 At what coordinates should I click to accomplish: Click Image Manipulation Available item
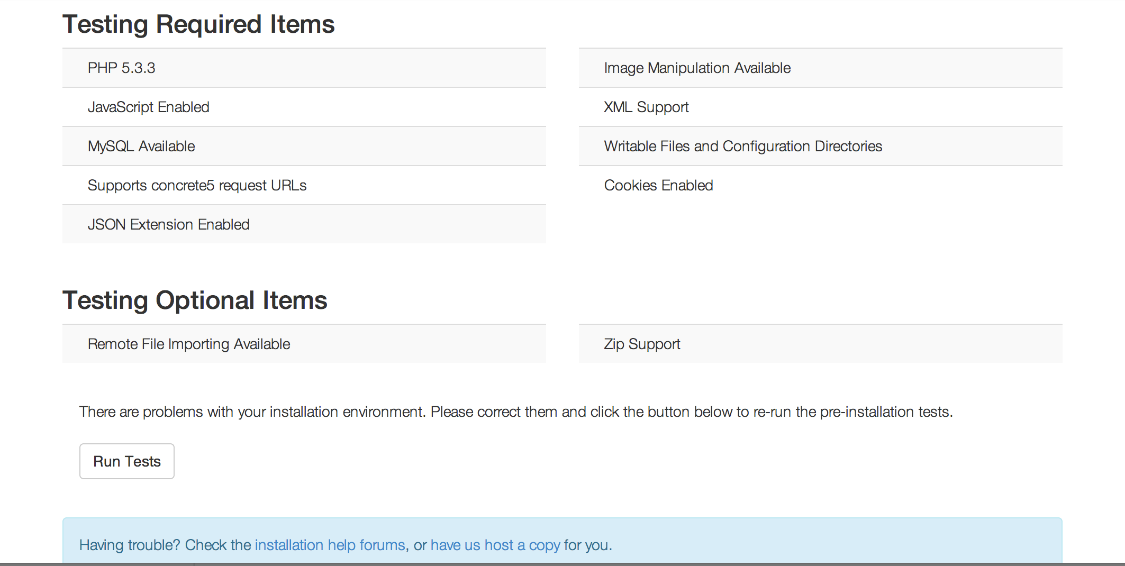(821, 68)
